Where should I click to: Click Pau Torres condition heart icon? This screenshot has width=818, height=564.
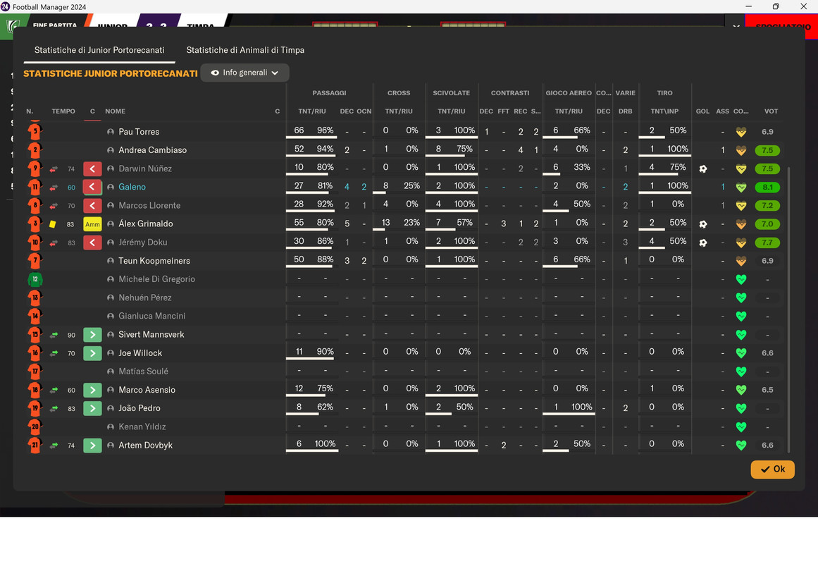pyautogui.click(x=740, y=132)
